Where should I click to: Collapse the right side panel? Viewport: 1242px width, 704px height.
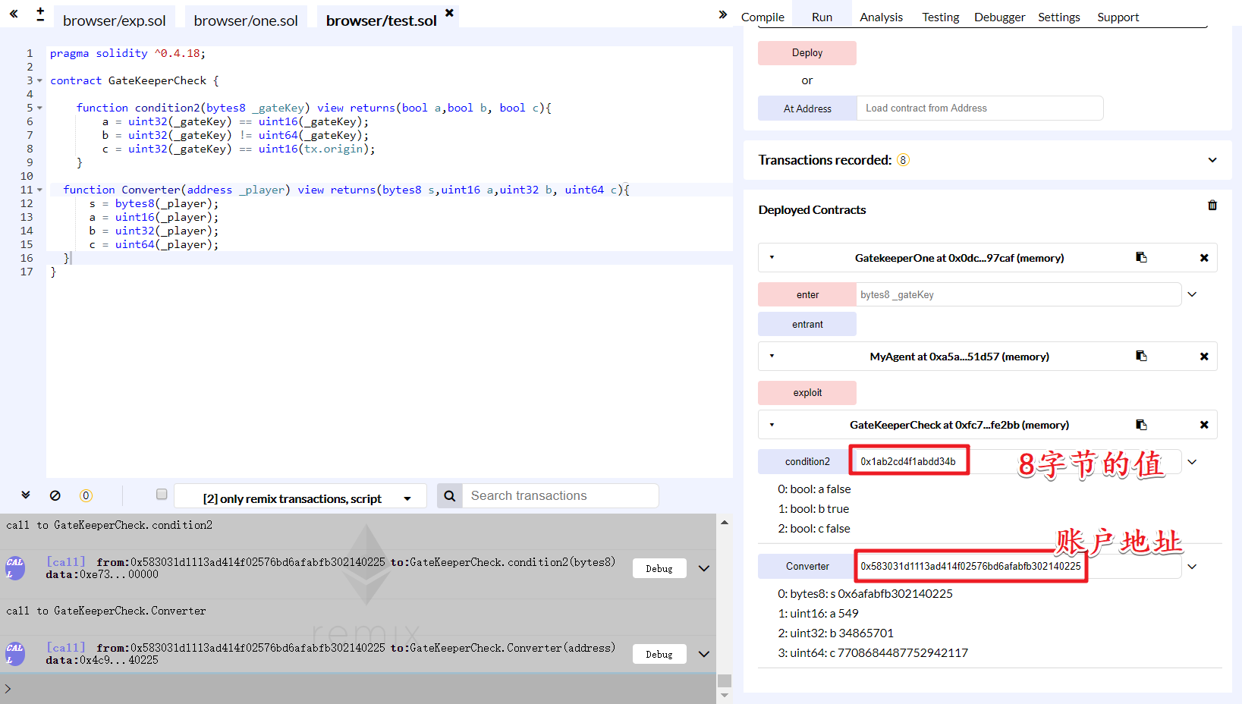tap(723, 14)
